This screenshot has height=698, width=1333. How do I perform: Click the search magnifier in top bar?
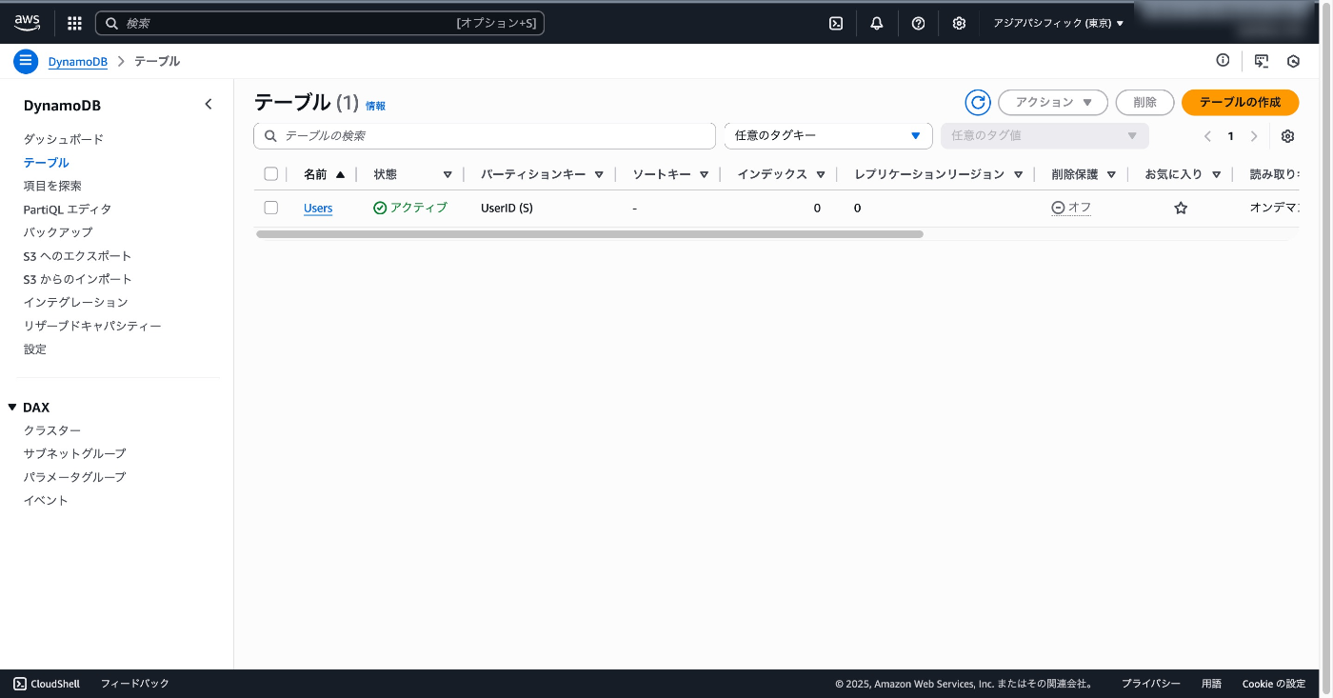112,24
